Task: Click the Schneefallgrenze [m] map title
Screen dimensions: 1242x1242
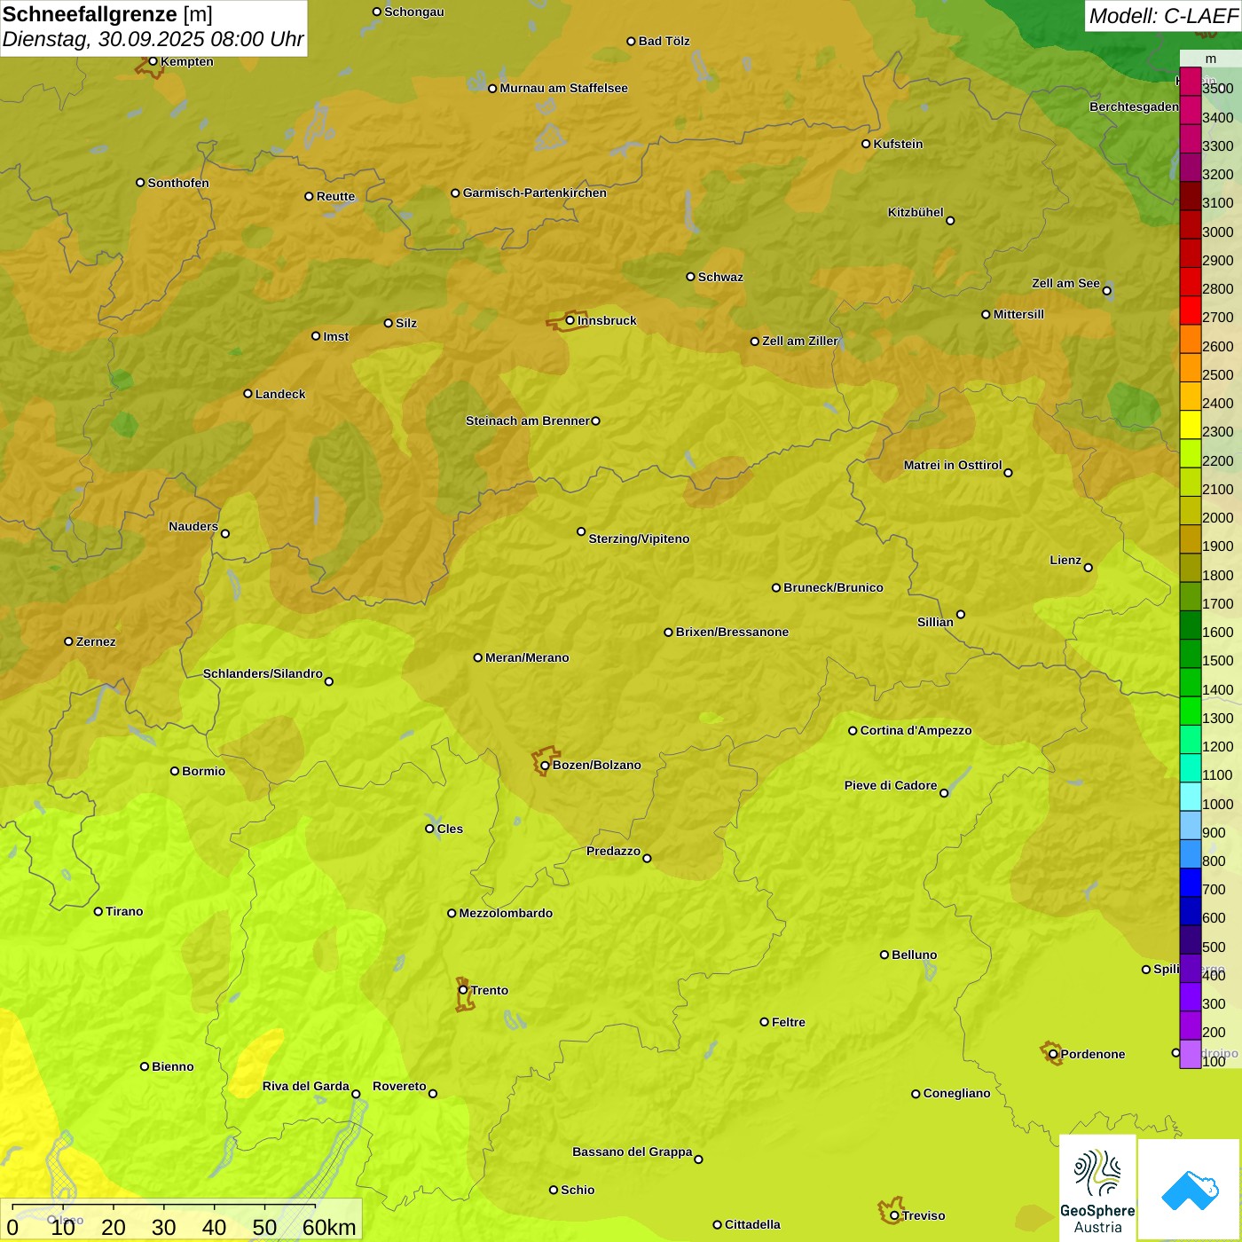Action: pos(107,15)
